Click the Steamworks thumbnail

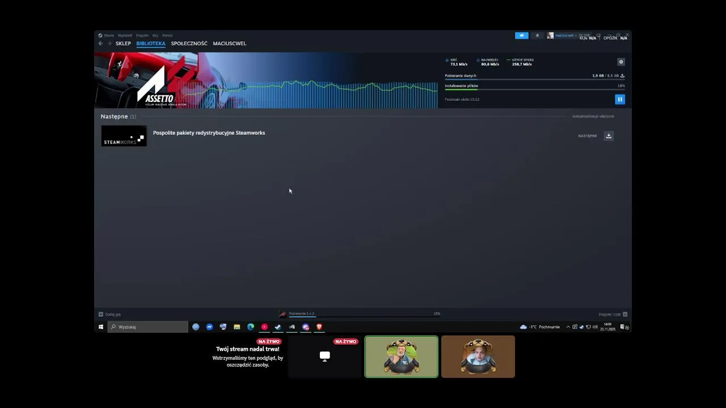pos(124,136)
